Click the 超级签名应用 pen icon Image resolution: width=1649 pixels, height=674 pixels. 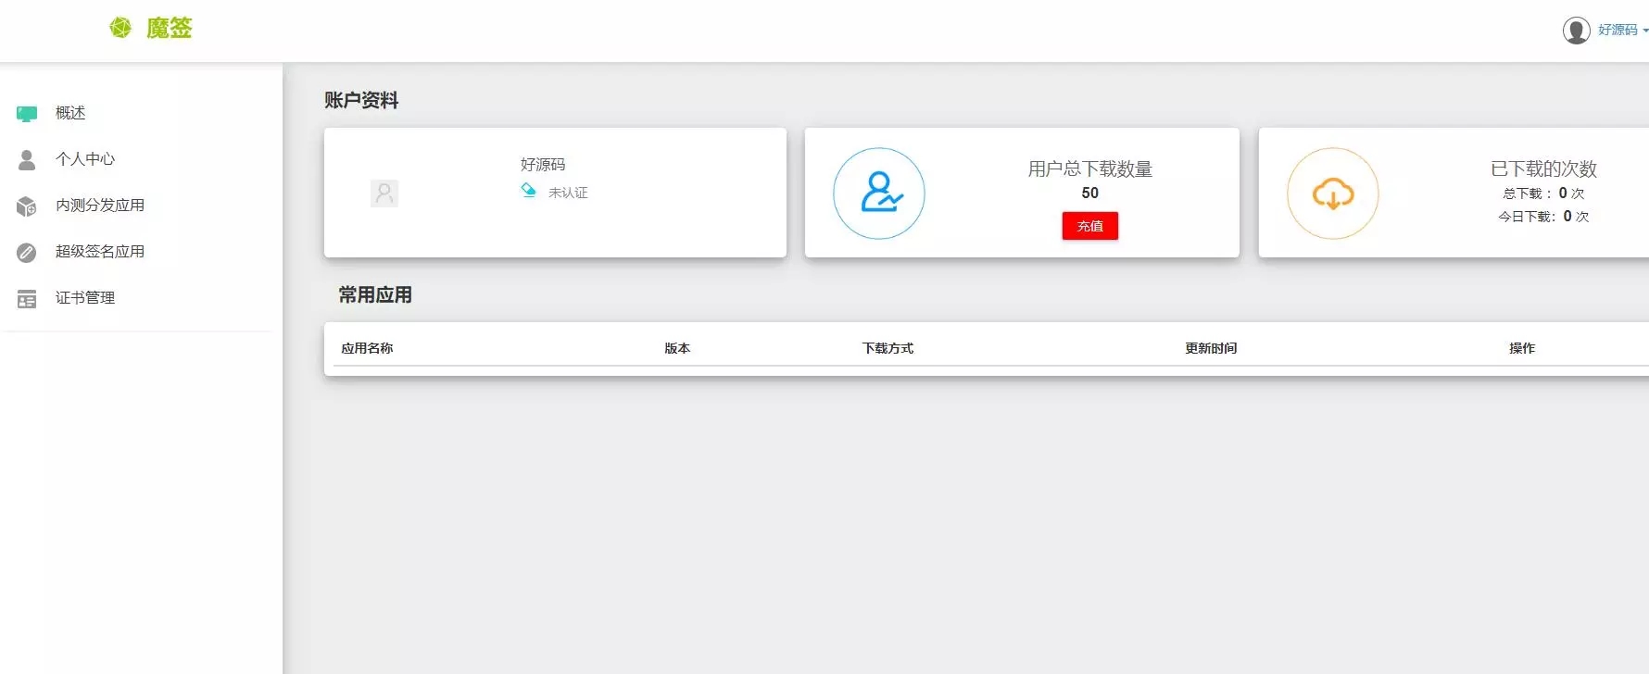coord(27,253)
